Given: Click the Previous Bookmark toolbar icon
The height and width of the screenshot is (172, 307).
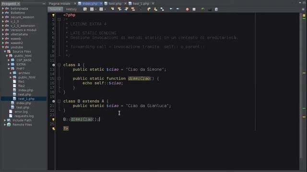Looking at the screenshot, I should click(149, 9).
